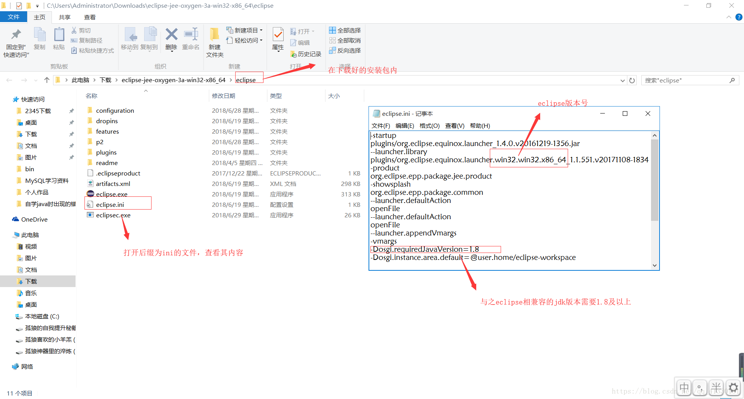The width and height of the screenshot is (744, 399).
Task: Switch to the 查看 ribbon tab
Action: click(90, 17)
